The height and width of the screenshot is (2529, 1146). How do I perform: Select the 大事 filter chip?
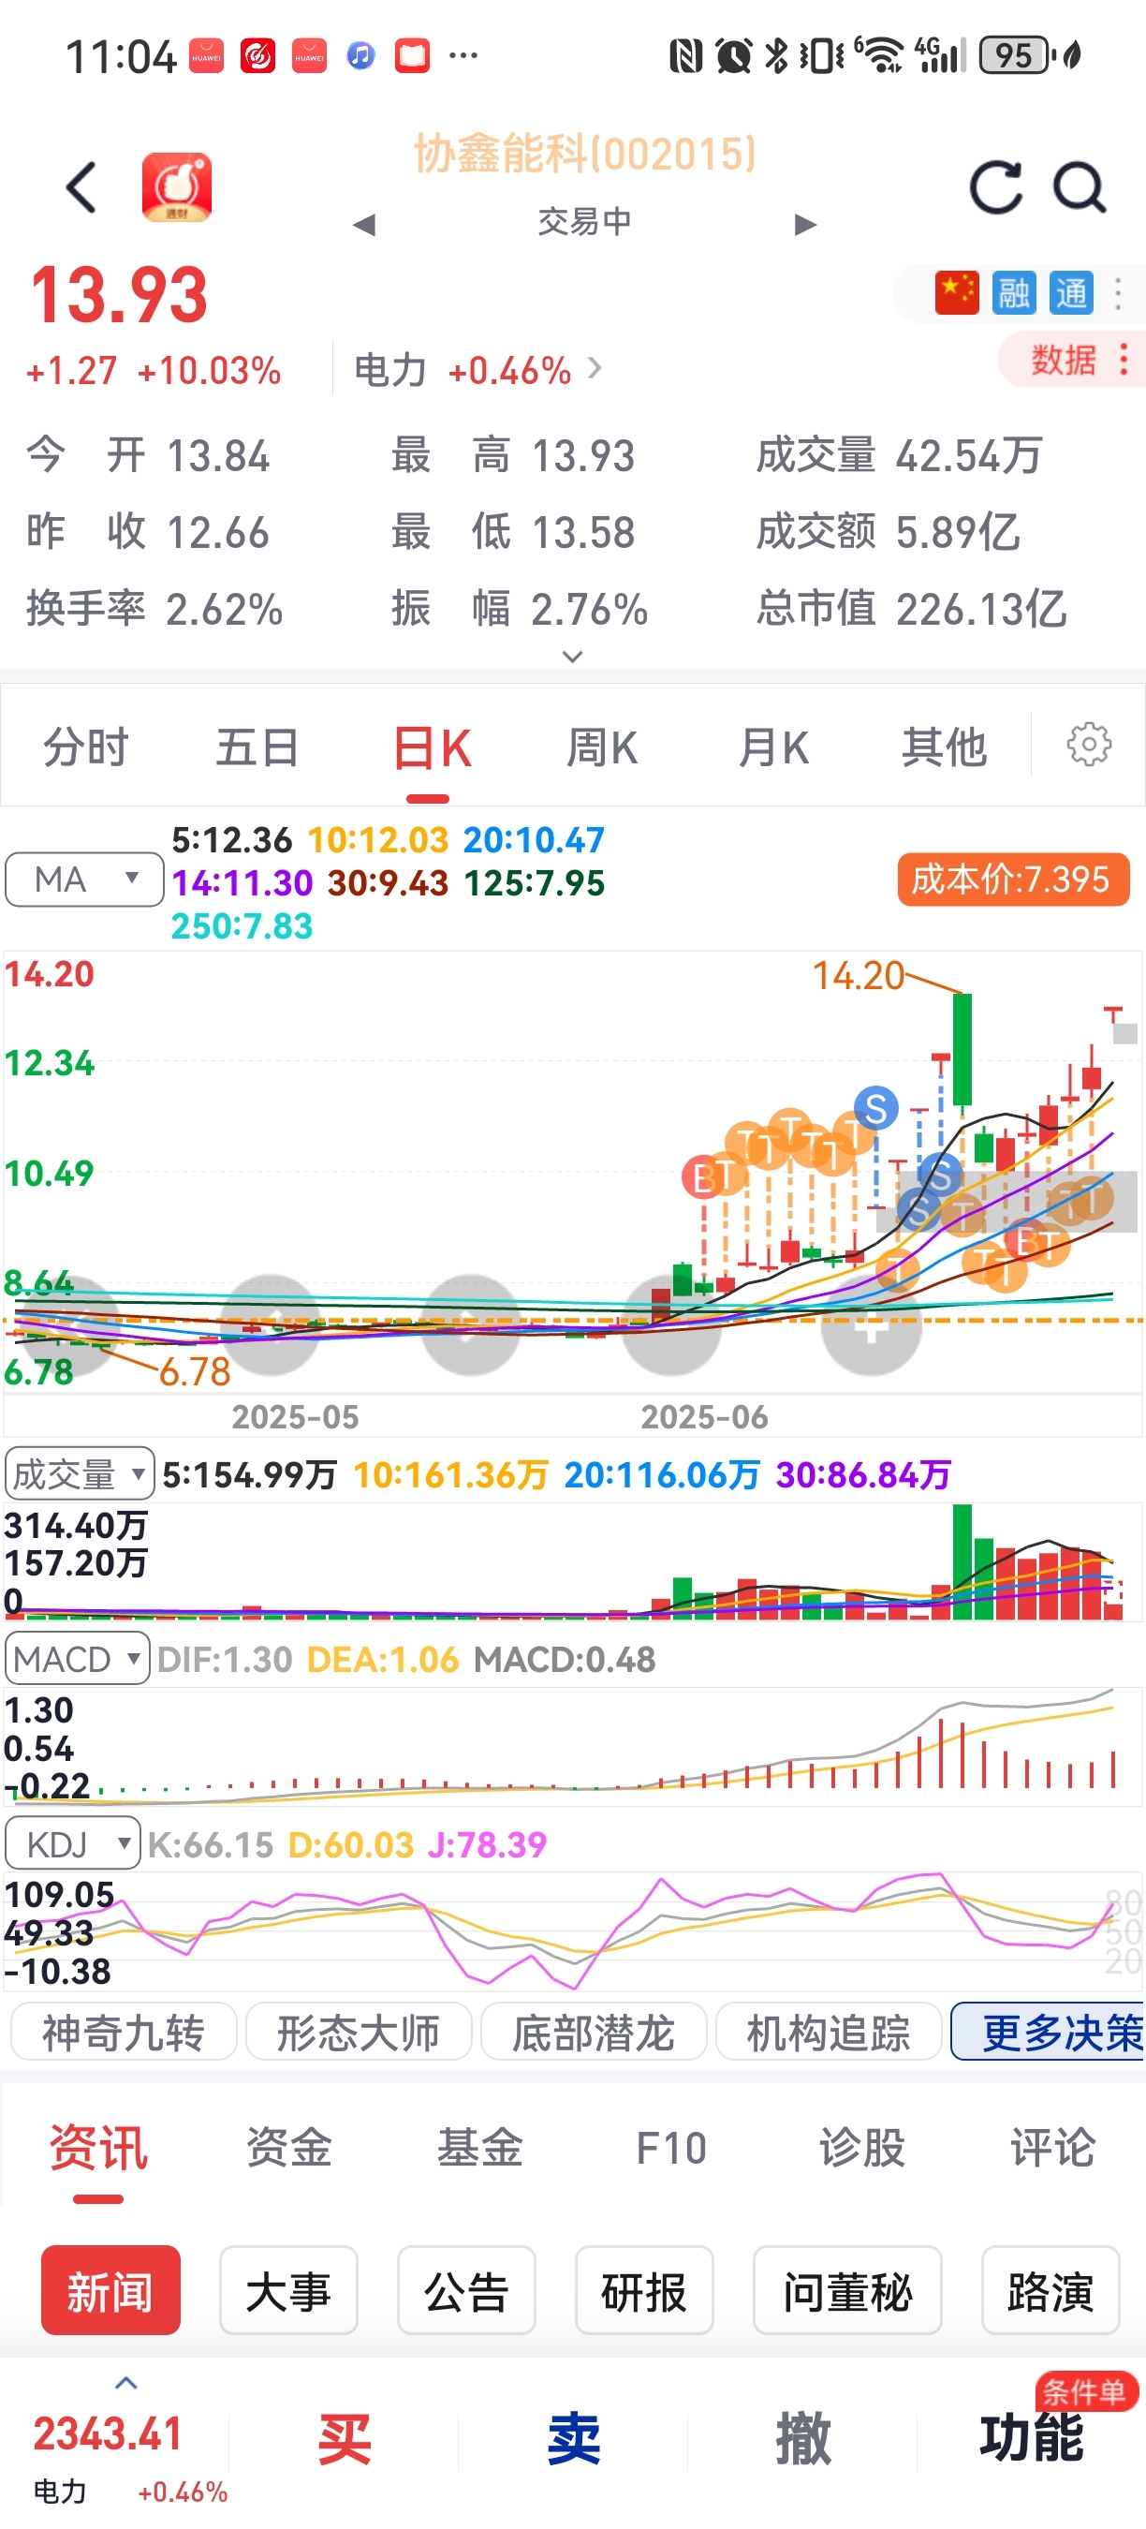pos(288,2290)
